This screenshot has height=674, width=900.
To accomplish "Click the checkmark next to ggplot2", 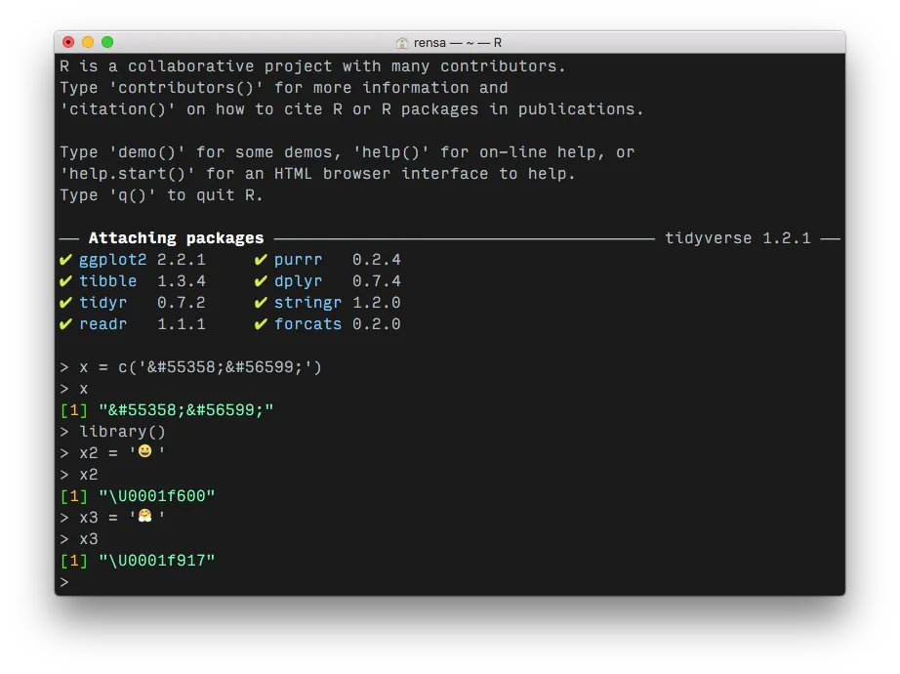I will [65, 260].
